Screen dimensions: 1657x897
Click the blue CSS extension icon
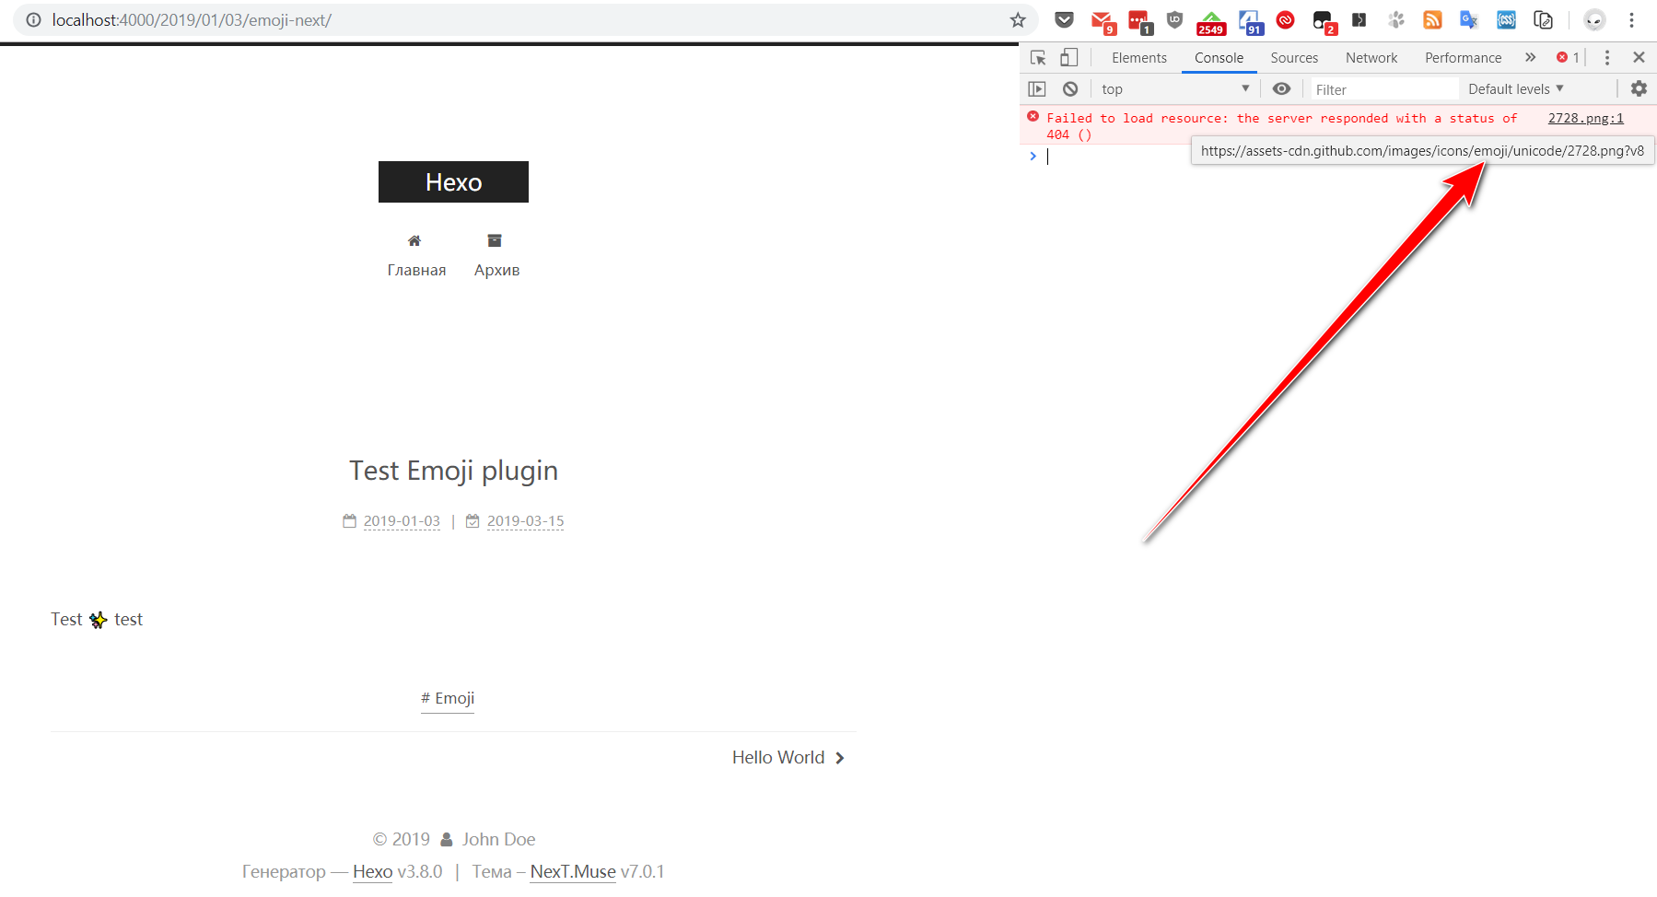[x=1506, y=19]
